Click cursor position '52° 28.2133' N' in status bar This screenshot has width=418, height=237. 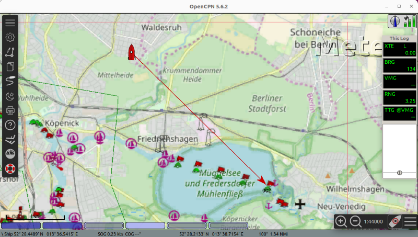tap(194, 234)
